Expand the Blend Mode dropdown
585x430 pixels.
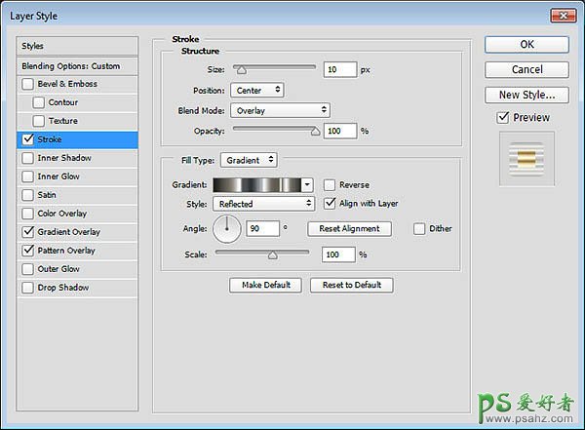280,110
